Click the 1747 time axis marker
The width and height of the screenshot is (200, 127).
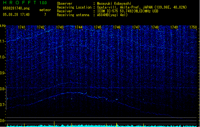tap(136, 27)
